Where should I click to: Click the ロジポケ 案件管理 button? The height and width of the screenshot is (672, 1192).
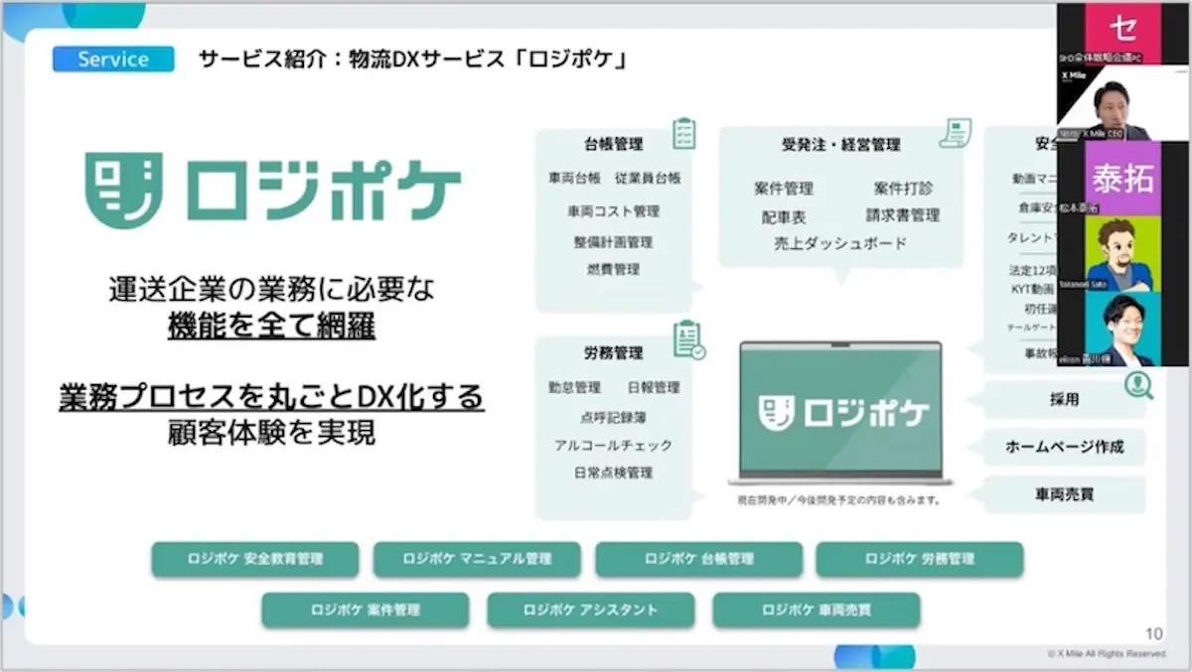pos(365,610)
